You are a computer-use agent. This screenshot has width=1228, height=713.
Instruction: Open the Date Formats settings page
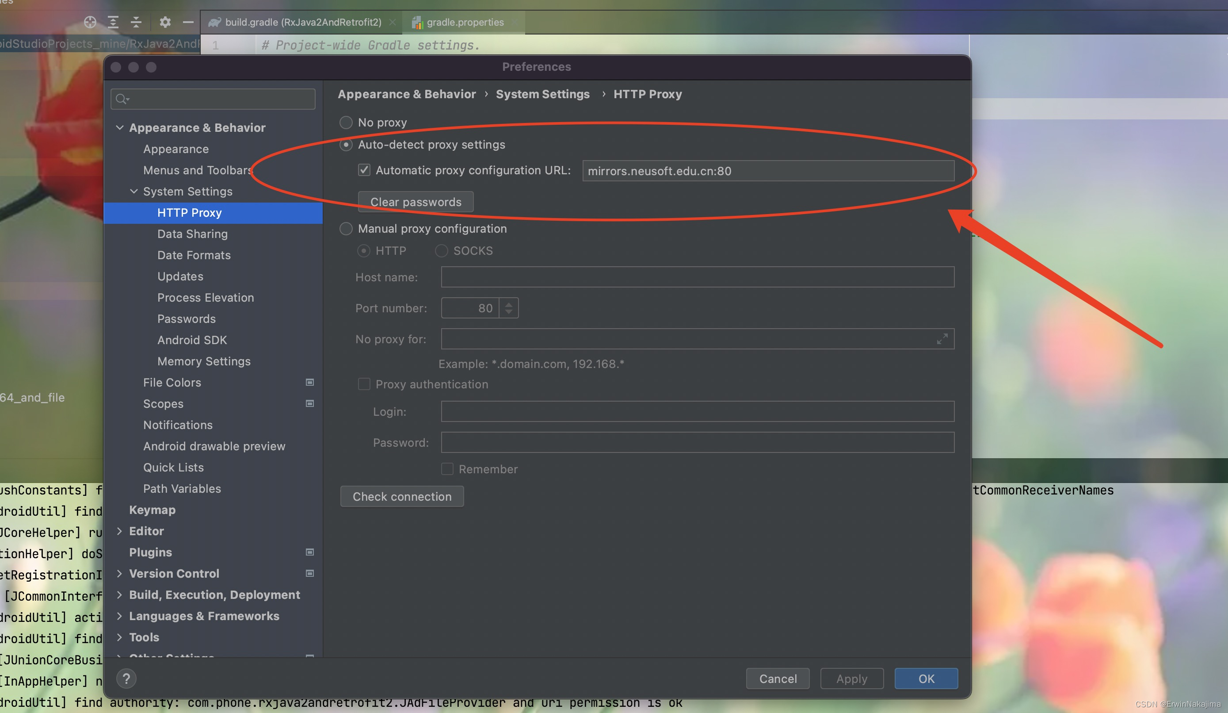(x=194, y=255)
